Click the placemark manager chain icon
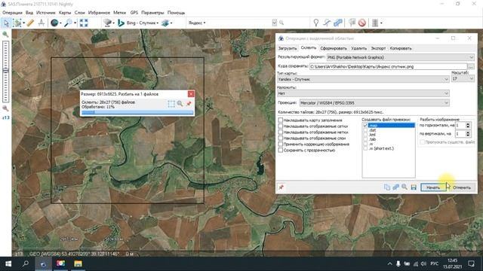483x271 pixels. 338,23
